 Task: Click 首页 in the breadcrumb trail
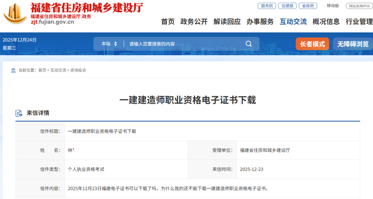tap(42, 70)
